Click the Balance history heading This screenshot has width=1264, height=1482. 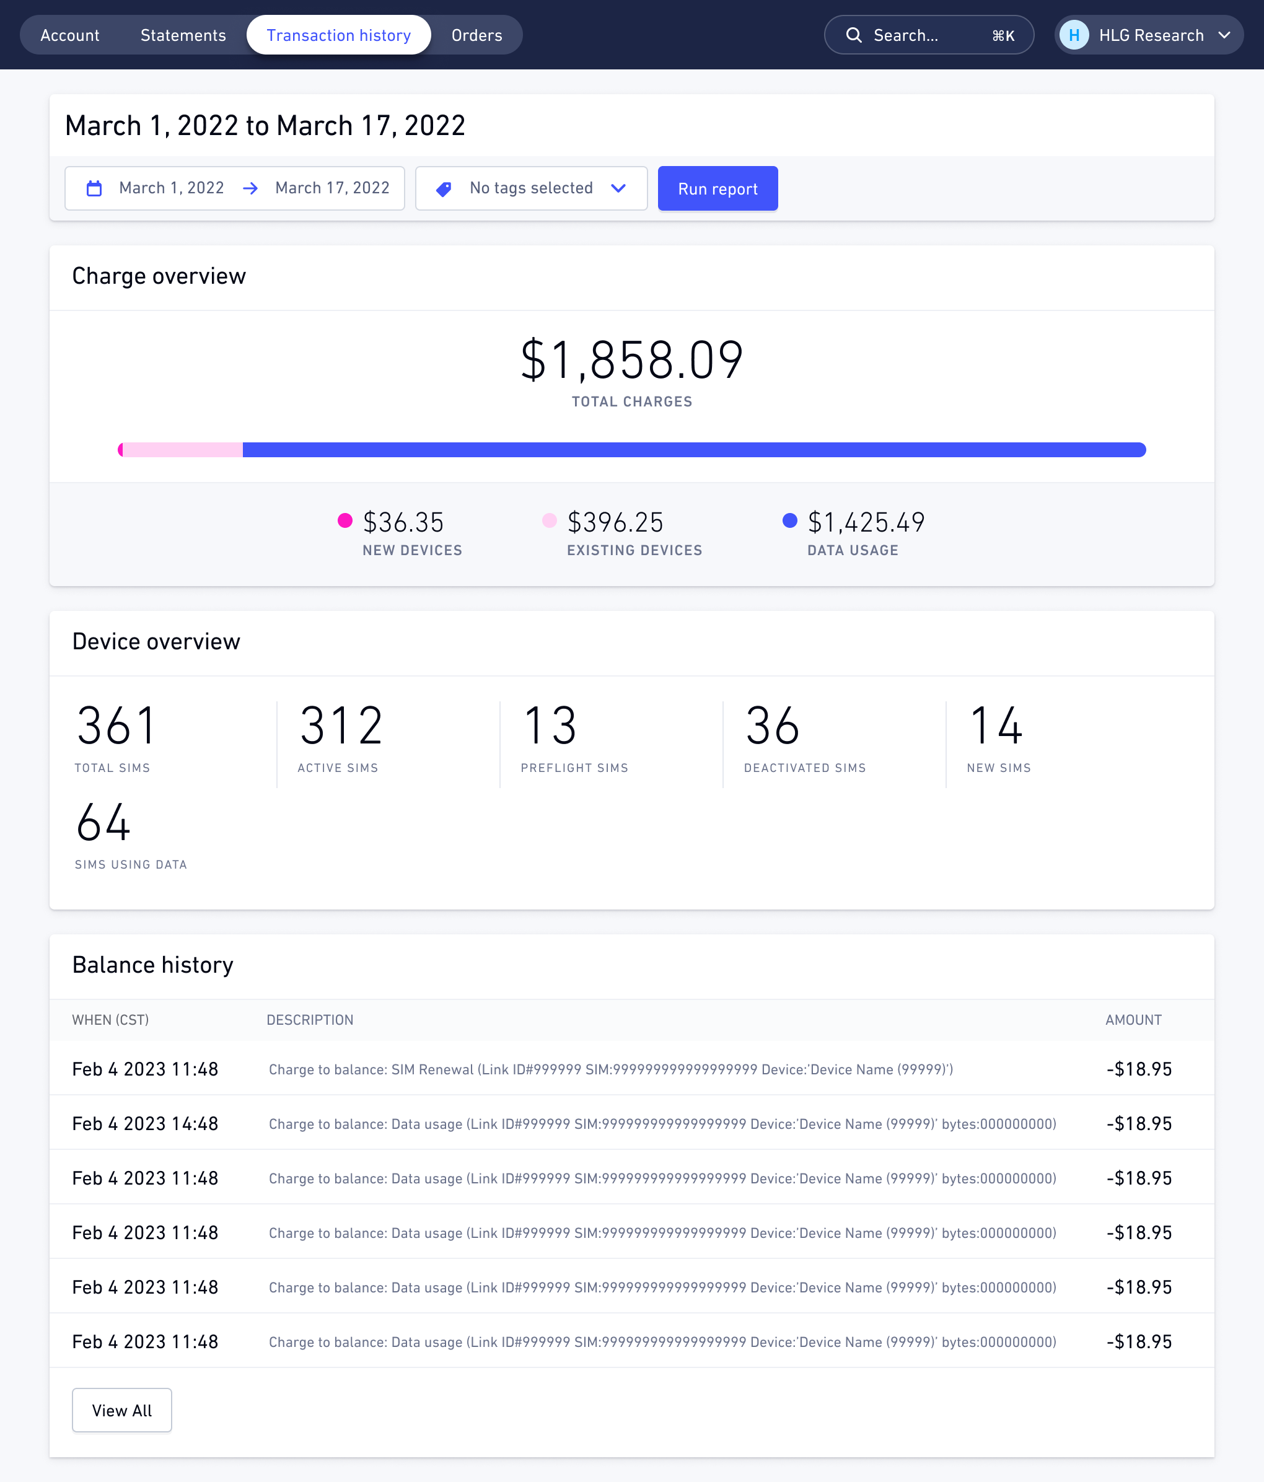[152, 965]
